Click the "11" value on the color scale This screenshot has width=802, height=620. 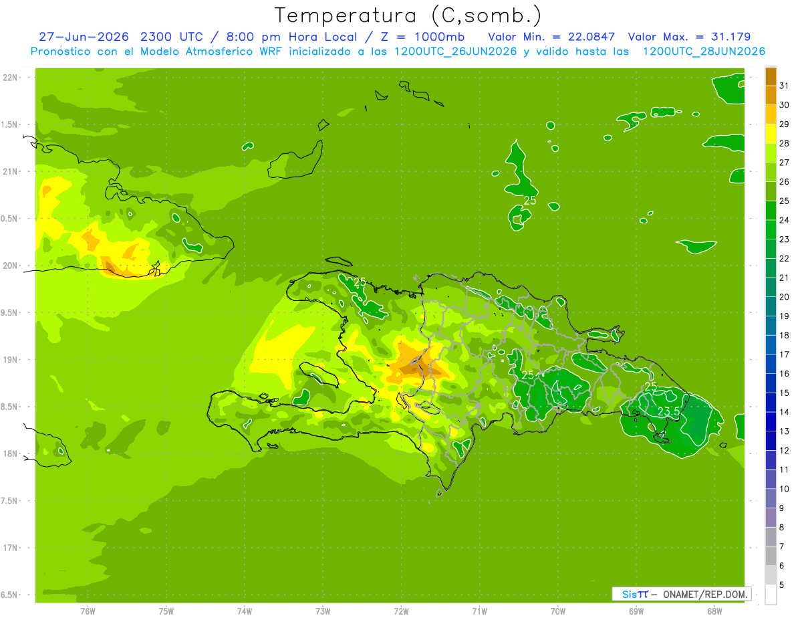(785, 470)
